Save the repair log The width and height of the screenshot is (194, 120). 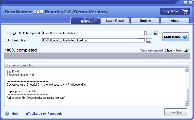tap(175, 112)
